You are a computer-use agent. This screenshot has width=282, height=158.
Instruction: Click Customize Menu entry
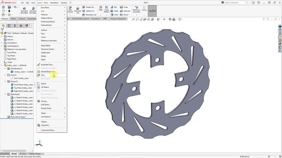[52, 130]
